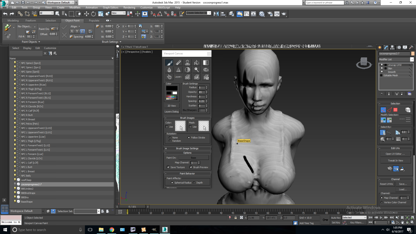
Task: Select the Move Layer hand tool
Action: click(x=169, y=77)
